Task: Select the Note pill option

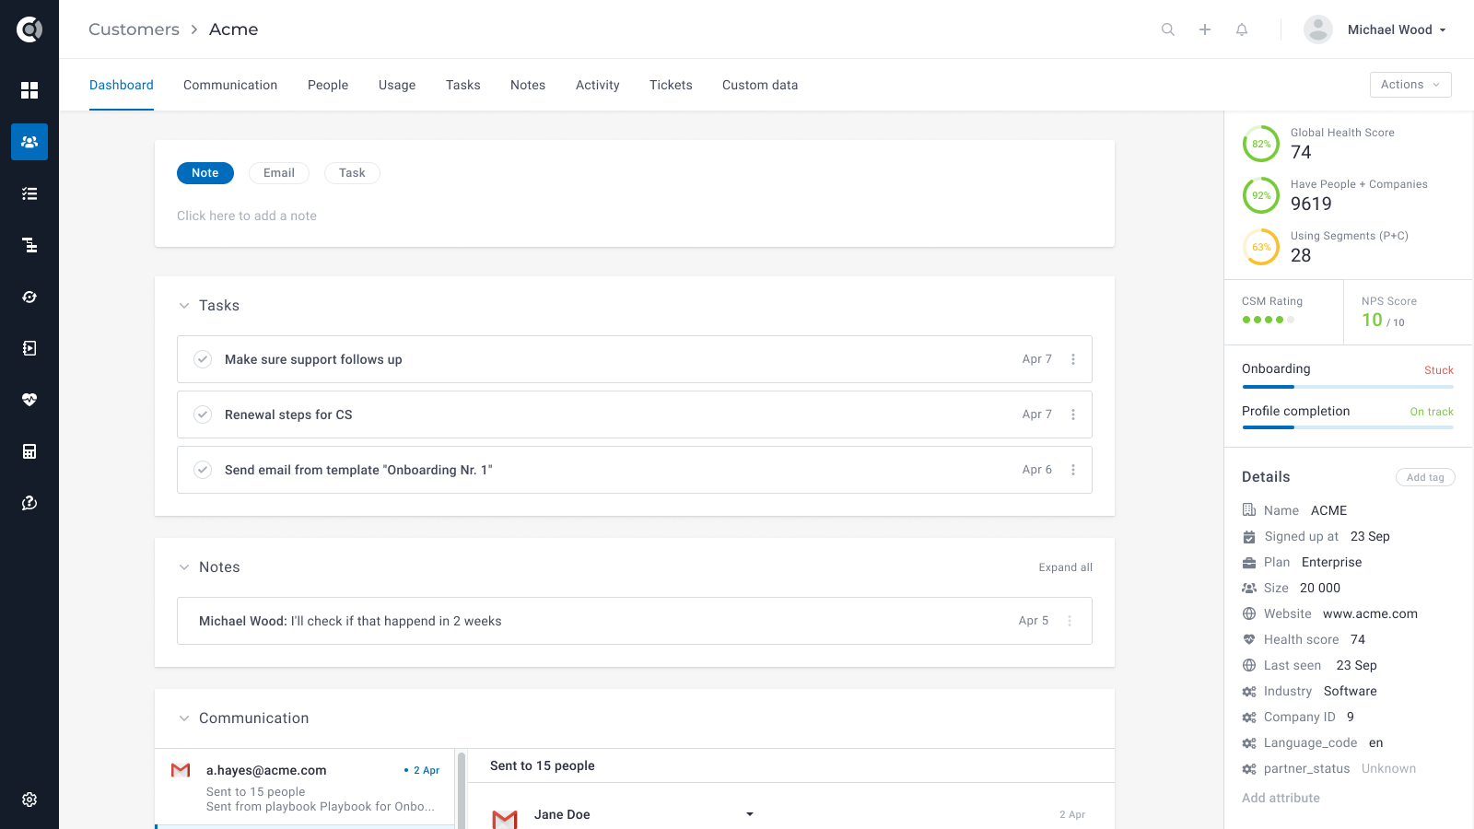Action: point(205,173)
